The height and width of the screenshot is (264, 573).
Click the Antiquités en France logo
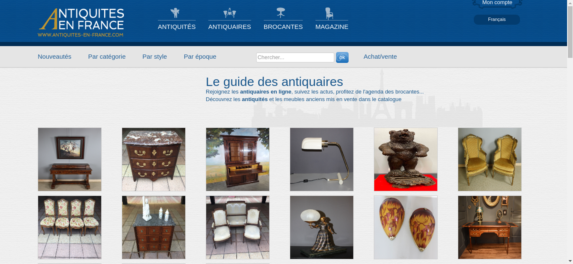click(81, 23)
